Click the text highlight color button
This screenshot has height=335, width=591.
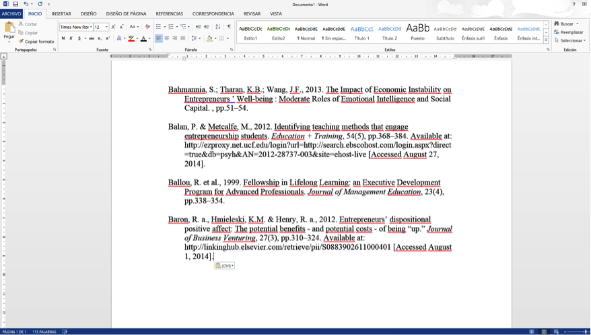[131, 38]
